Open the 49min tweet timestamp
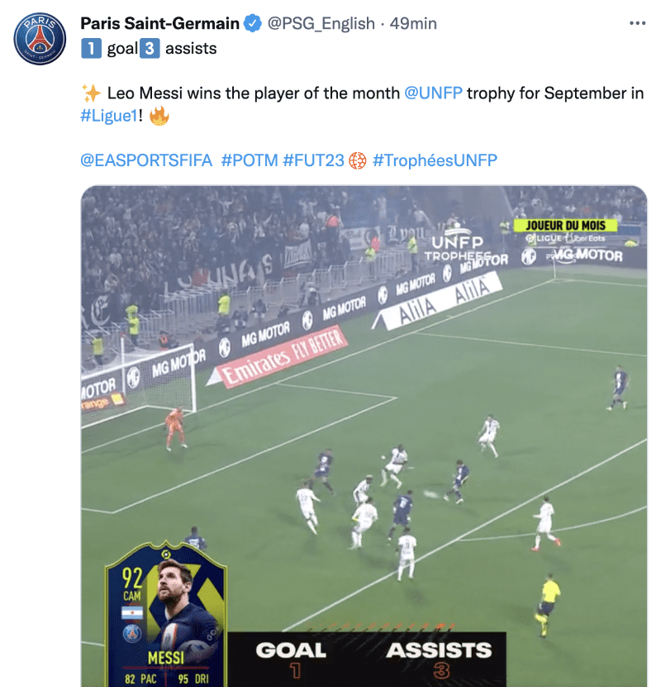 click(x=413, y=23)
